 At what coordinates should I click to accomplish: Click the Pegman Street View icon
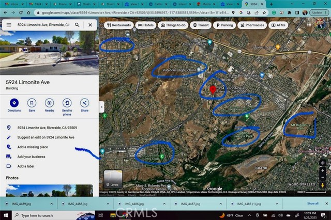(322, 185)
